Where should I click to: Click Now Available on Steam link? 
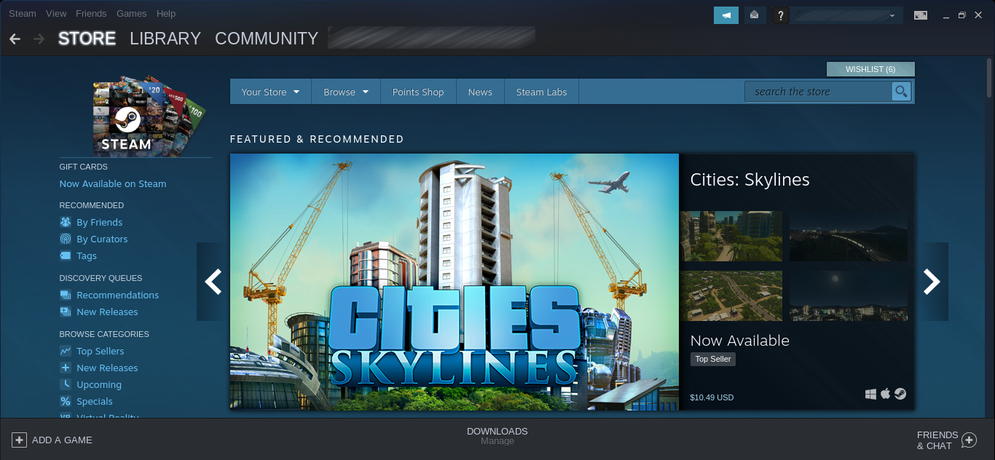[x=113, y=183]
